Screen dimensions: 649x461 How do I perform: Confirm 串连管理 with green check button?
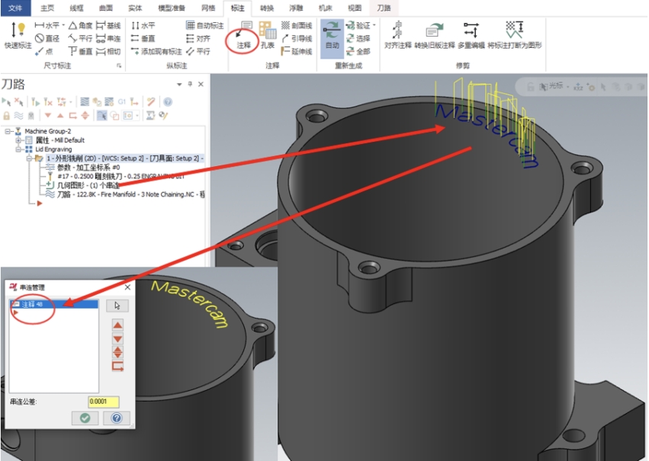point(85,418)
